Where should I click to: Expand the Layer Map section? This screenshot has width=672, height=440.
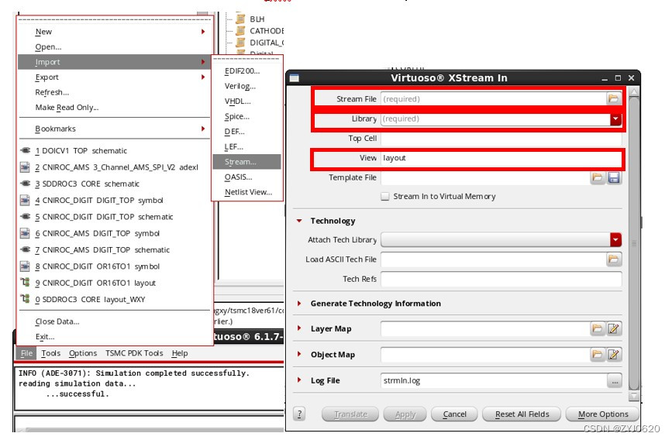click(299, 328)
